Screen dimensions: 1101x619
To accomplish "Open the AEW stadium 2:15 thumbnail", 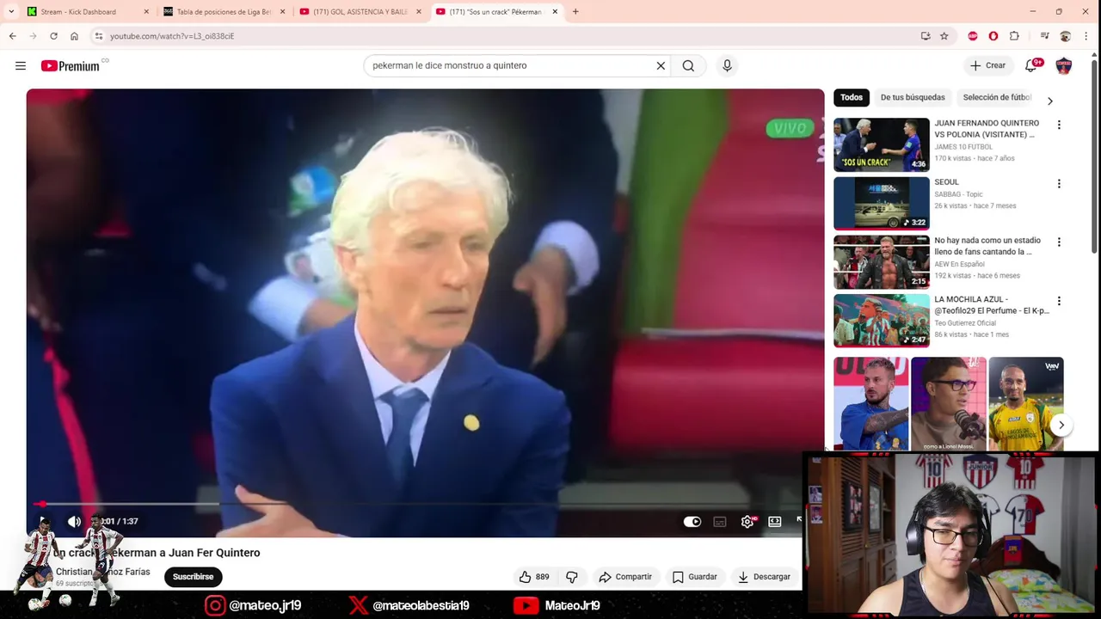I will pos(882,262).
